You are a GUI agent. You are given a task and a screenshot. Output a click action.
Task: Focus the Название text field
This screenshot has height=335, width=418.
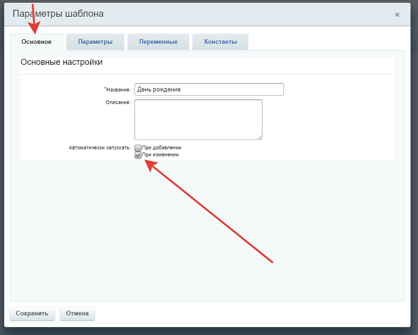point(209,90)
